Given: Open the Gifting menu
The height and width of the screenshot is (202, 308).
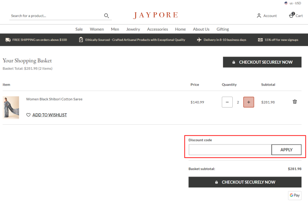Looking at the screenshot, I should tap(223, 29).
